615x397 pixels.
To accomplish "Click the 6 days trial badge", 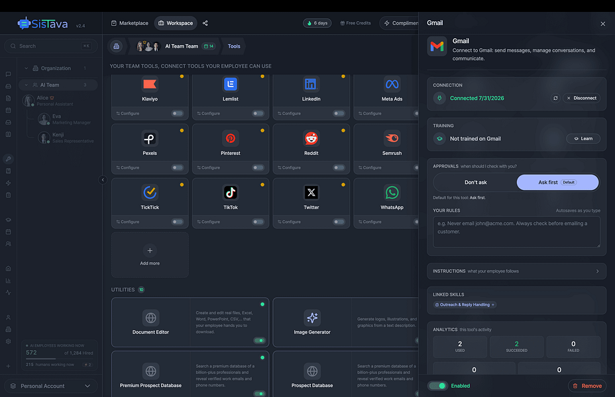I will pyautogui.click(x=317, y=23).
